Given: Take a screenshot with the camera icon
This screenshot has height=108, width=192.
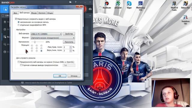Looking at the screenshot, I should 90,9.
